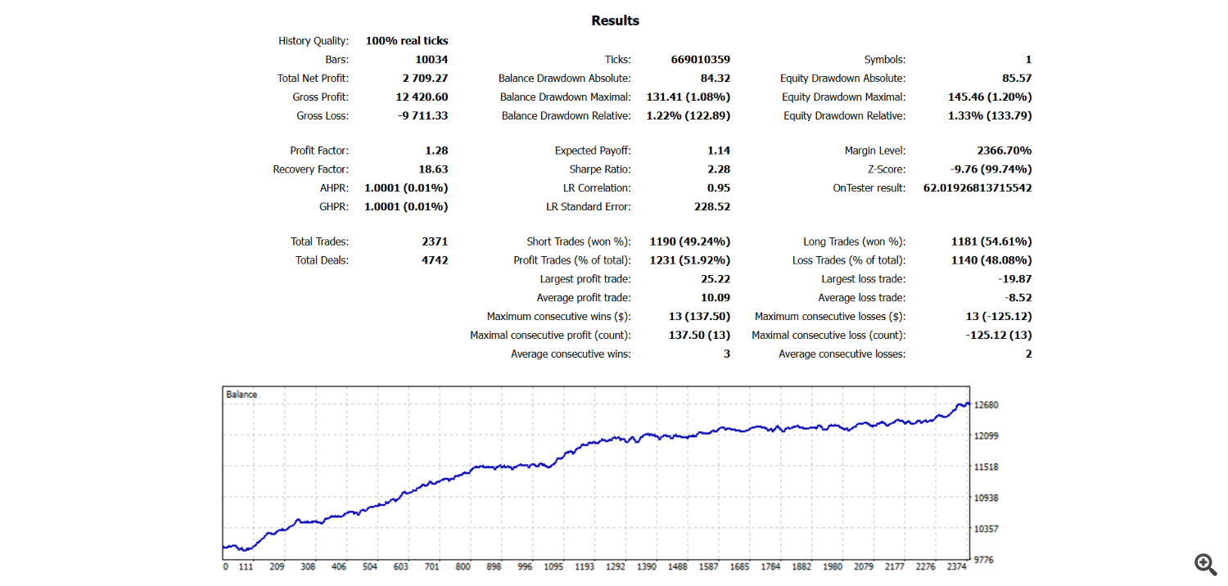
Task: Click the Margin Level value 2366.70%
Action: tap(1005, 151)
